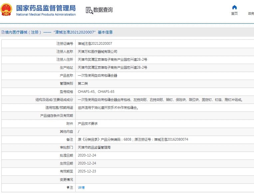Click the 产品储存条件及有效期 row label
Image resolution: width=254 pixels, height=194 pixels.
(x=57, y=116)
